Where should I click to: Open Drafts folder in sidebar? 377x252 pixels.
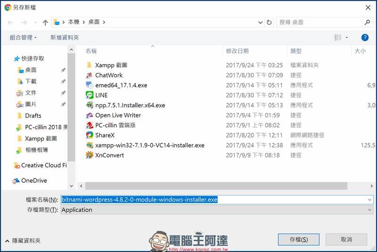(33, 116)
